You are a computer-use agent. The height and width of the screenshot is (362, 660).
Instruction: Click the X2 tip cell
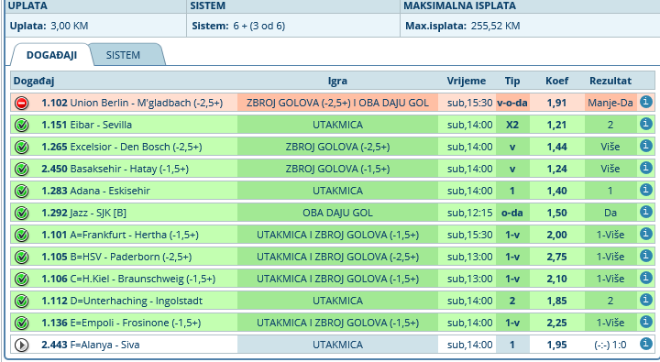pyautogui.click(x=512, y=125)
